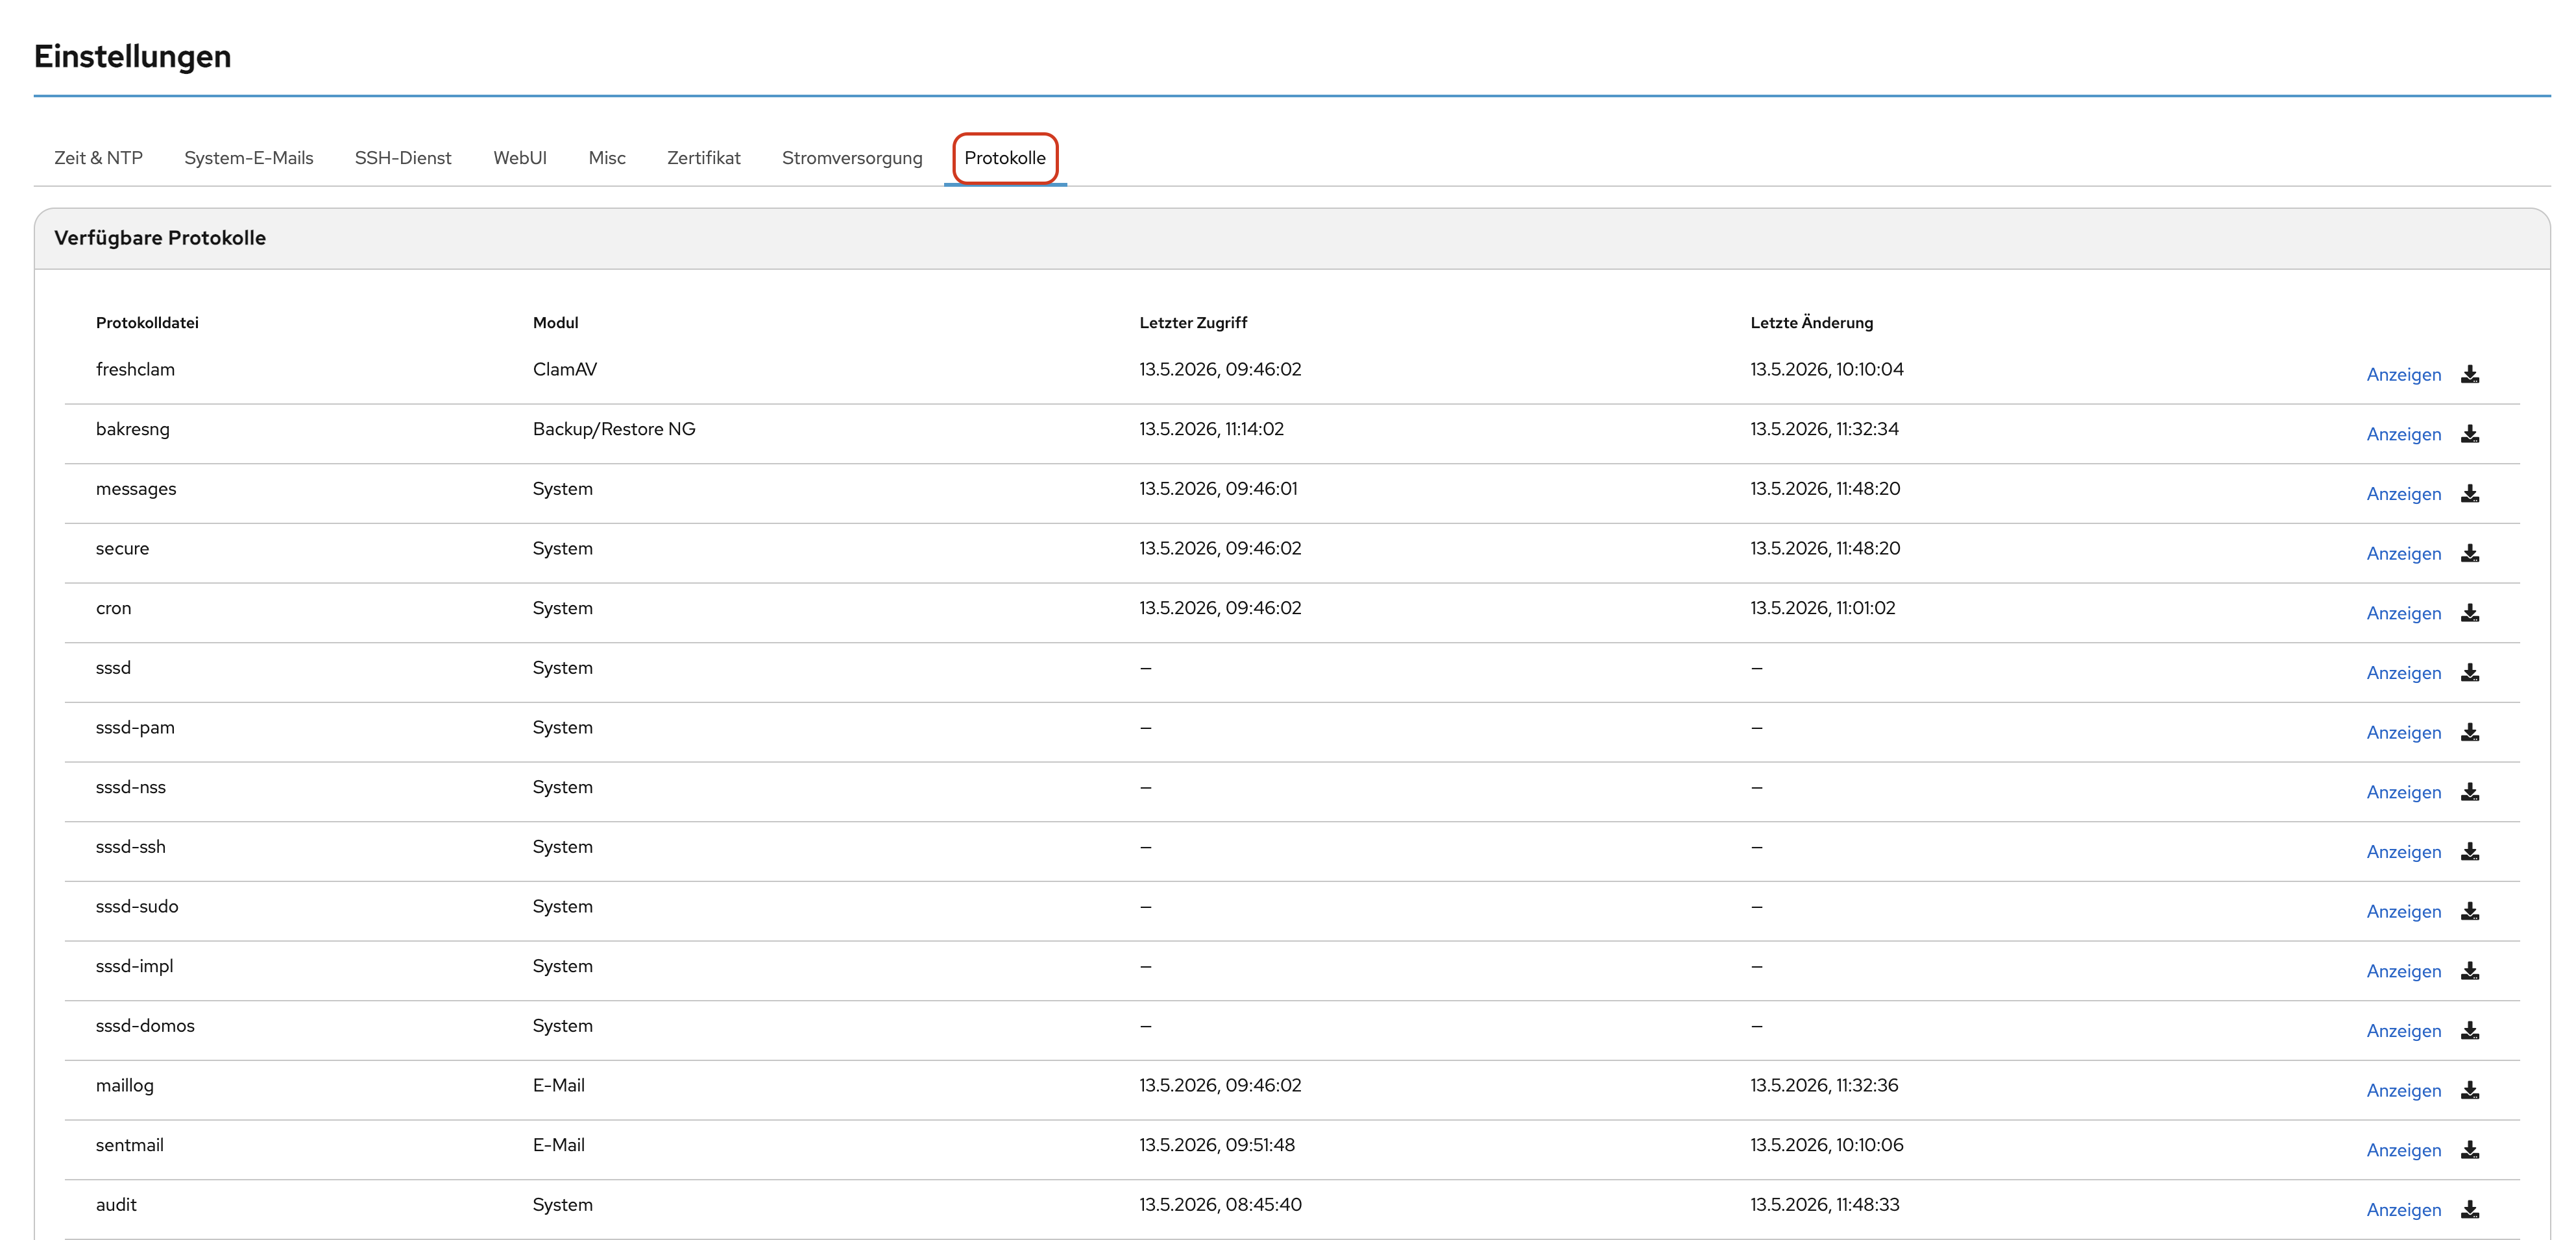Image resolution: width=2576 pixels, height=1240 pixels.
Task: Show sssd-ssh log via Anzeigen
Action: (2403, 852)
